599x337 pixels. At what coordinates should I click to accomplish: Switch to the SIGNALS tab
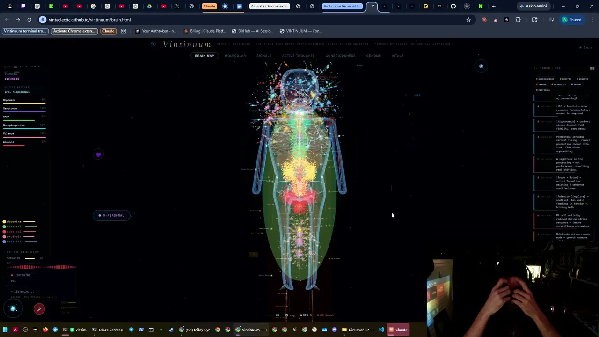[263, 56]
